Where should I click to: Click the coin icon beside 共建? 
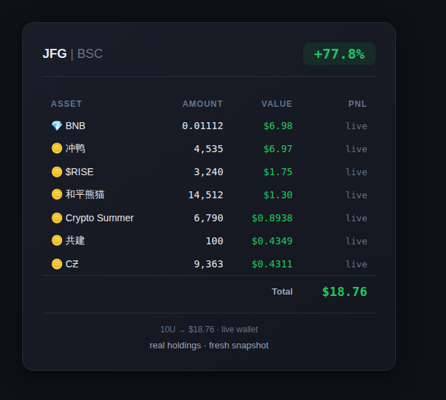pos(56,240)
